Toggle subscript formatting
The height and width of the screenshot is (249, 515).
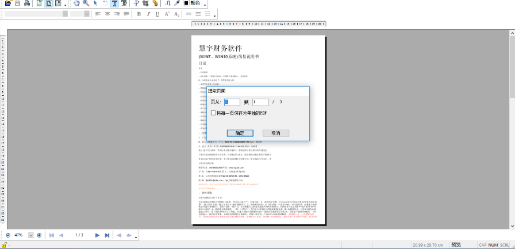pos(176,14)
